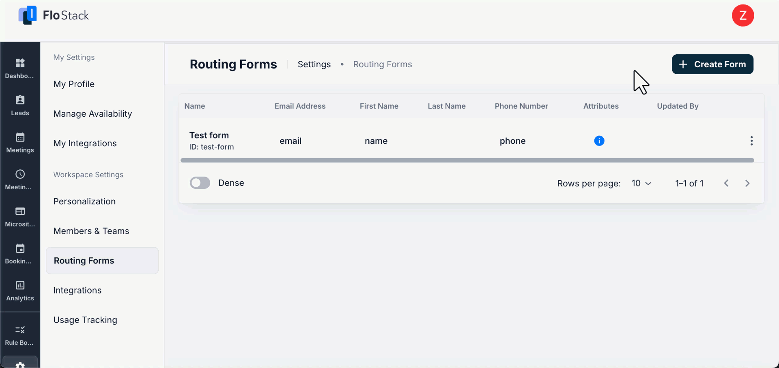
Task: Select the Analytics icon
Action: click(20, 290)
